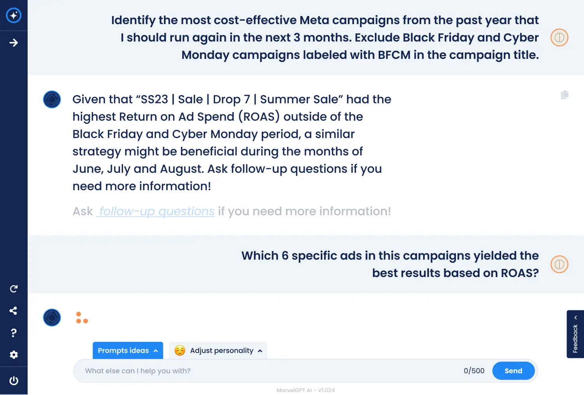
Task: Click the share icon in sidebar
Action: pos(14,311)
